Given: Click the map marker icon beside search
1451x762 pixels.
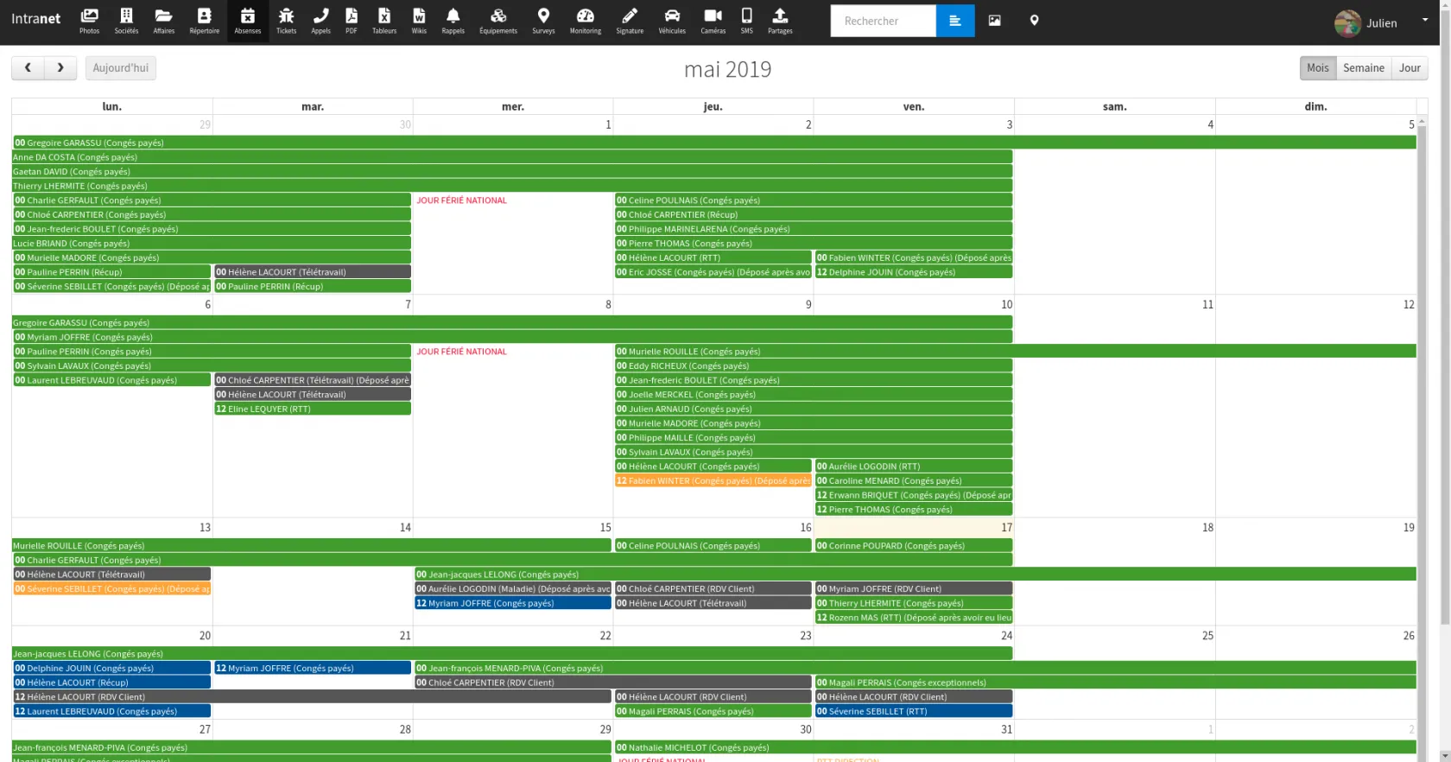Looking at the screenshot, I should 1034,21.
